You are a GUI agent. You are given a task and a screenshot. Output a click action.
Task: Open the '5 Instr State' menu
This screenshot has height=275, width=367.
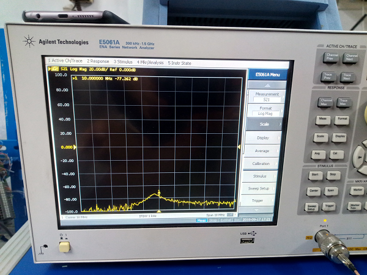tap(179, 63)
